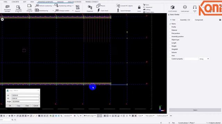Run Clash check
This screenshot has width=222, height=124.
pyautogui.click(x=103, y=11)
